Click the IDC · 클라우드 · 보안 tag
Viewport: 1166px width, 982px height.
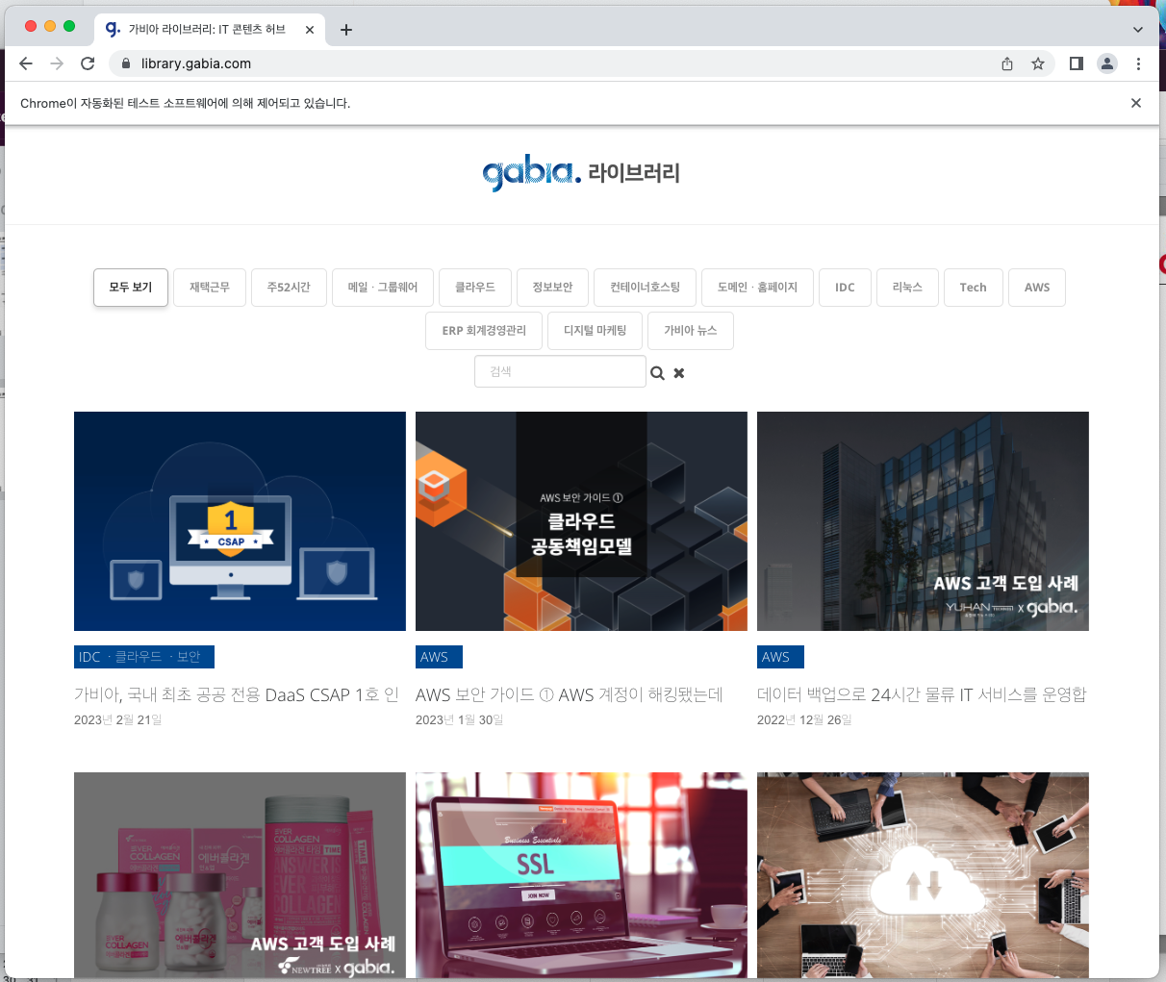point(144,657)
